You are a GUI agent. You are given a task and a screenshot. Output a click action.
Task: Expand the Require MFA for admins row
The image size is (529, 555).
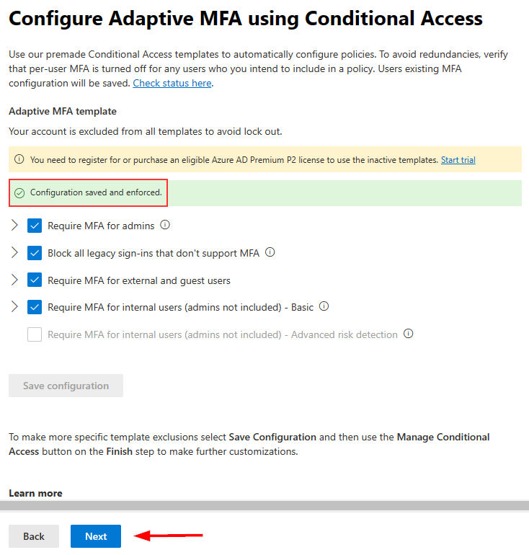15,226
